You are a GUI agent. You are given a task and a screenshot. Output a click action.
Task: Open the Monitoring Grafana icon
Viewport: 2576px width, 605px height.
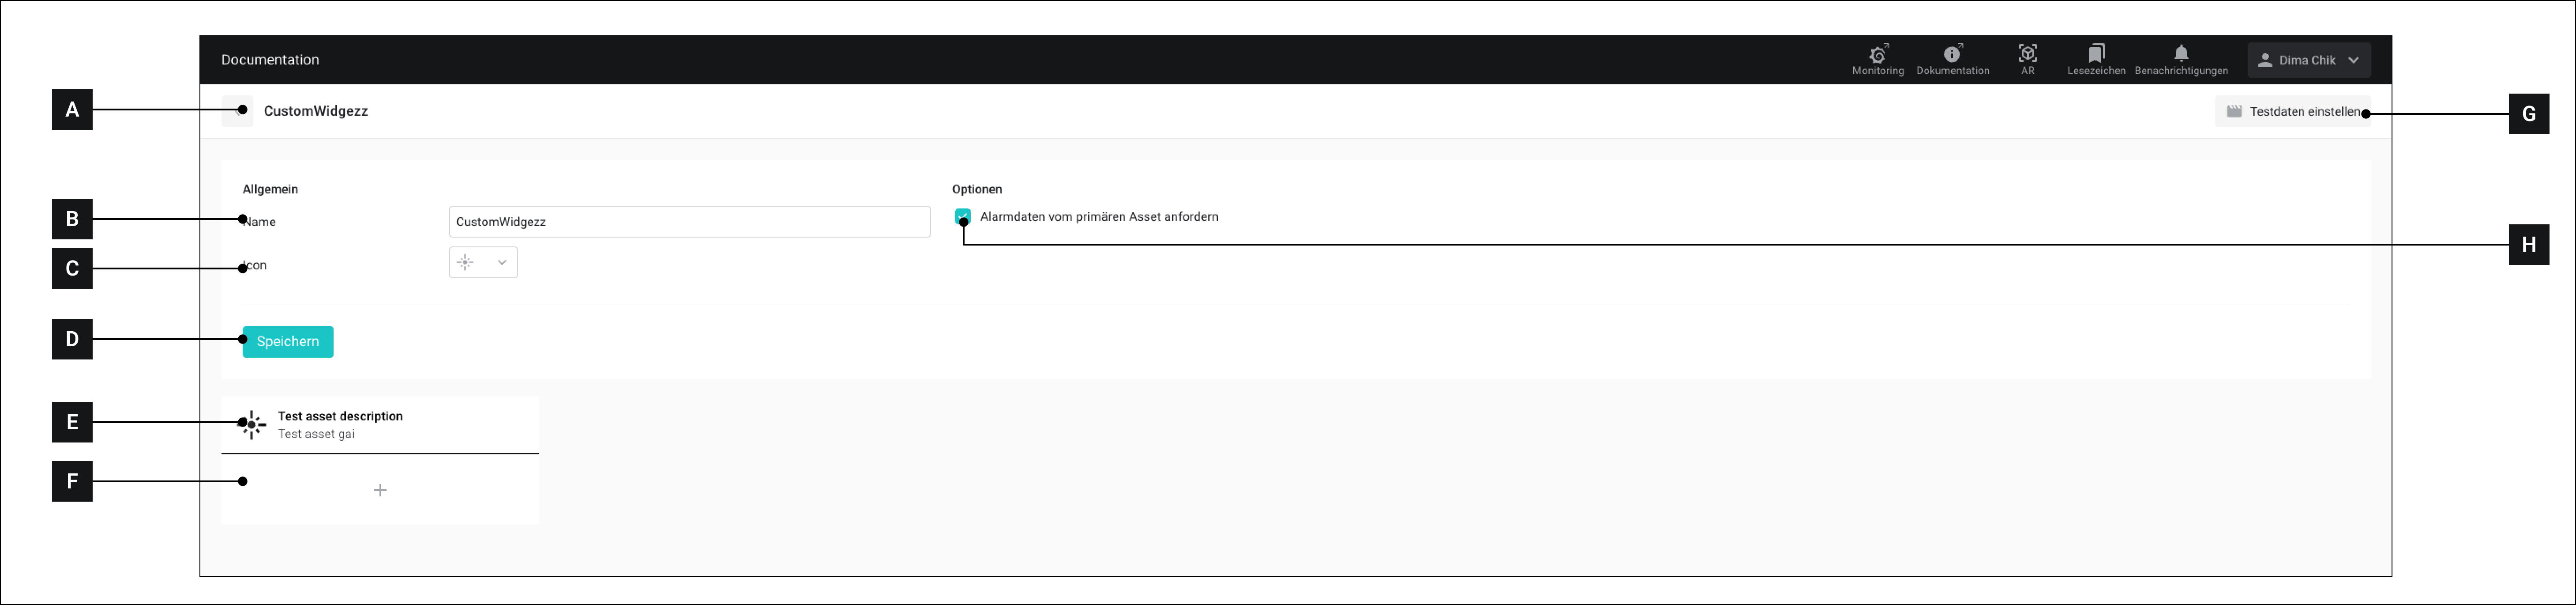[1877, 54]
